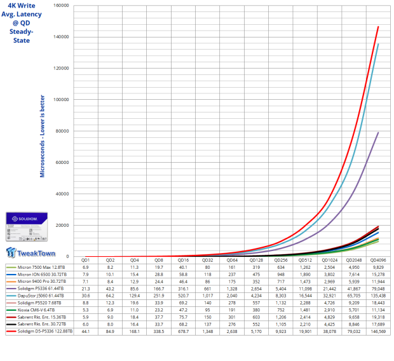Click the 100000 y-axis label
394x361 pixels.
(61, 100)
